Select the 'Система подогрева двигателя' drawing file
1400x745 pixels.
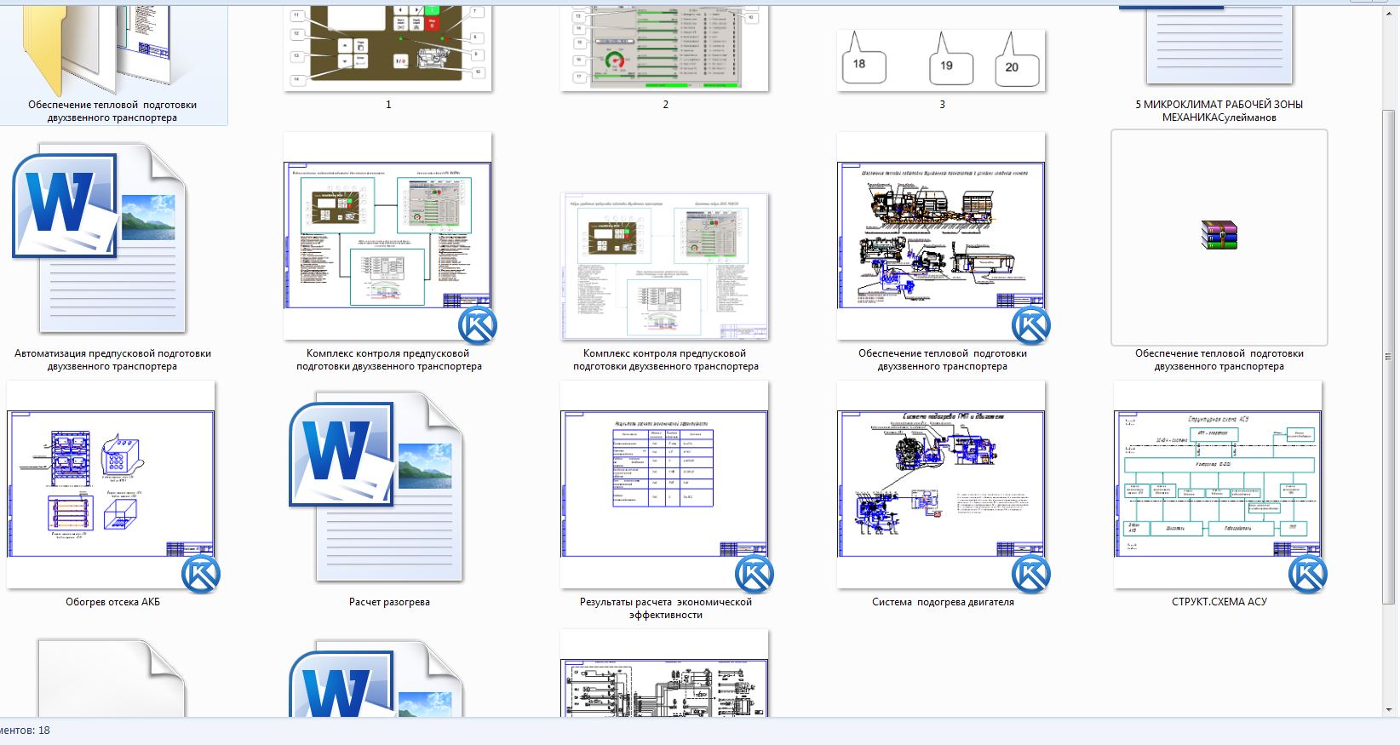pyautogui.click(x=942, y=485)
